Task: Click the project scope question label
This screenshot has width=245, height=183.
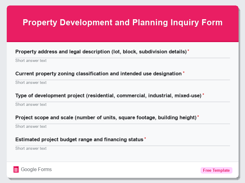Action: [106, 117]
